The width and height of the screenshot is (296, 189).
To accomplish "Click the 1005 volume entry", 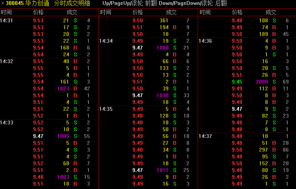I will point(63,136).
